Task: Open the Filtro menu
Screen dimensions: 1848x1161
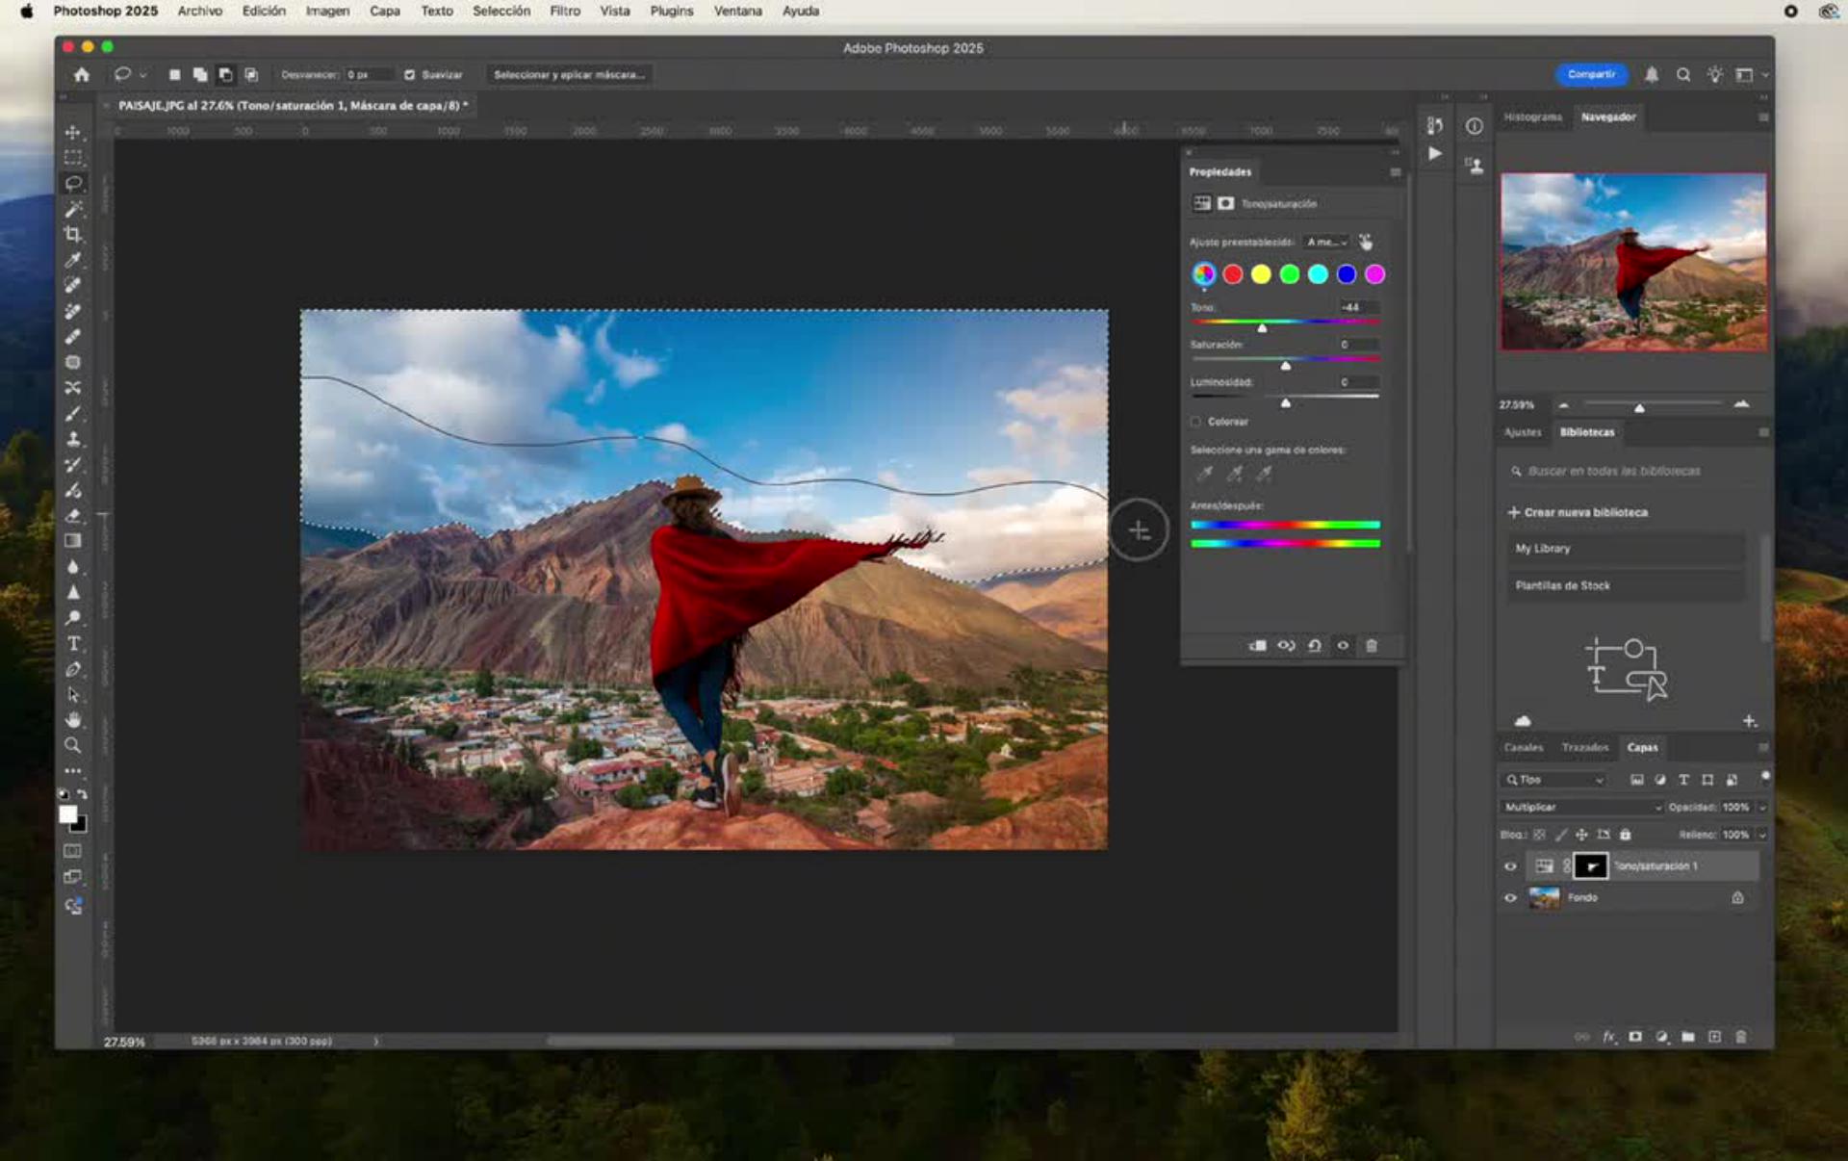Action: pos(565,11)
